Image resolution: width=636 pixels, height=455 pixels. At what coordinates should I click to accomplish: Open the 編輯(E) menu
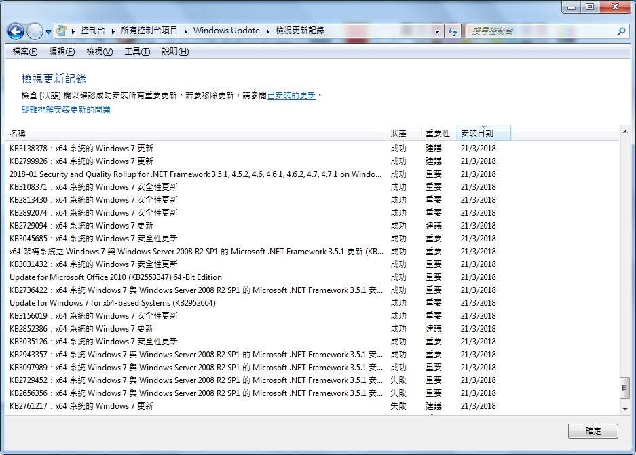(x=62, y=52)
